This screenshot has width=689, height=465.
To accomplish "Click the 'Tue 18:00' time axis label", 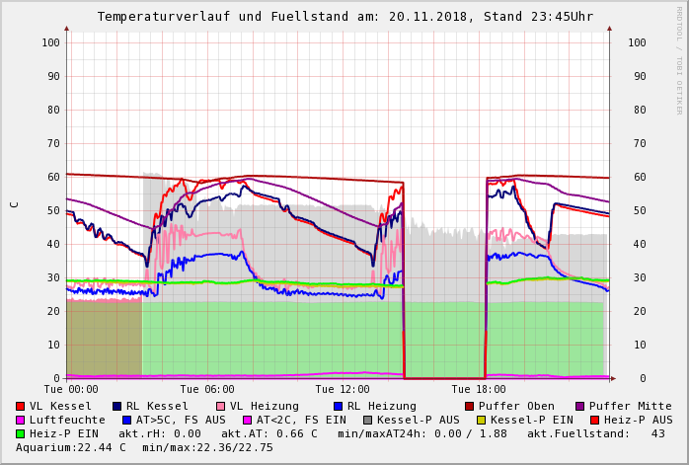I will (479, 390).
